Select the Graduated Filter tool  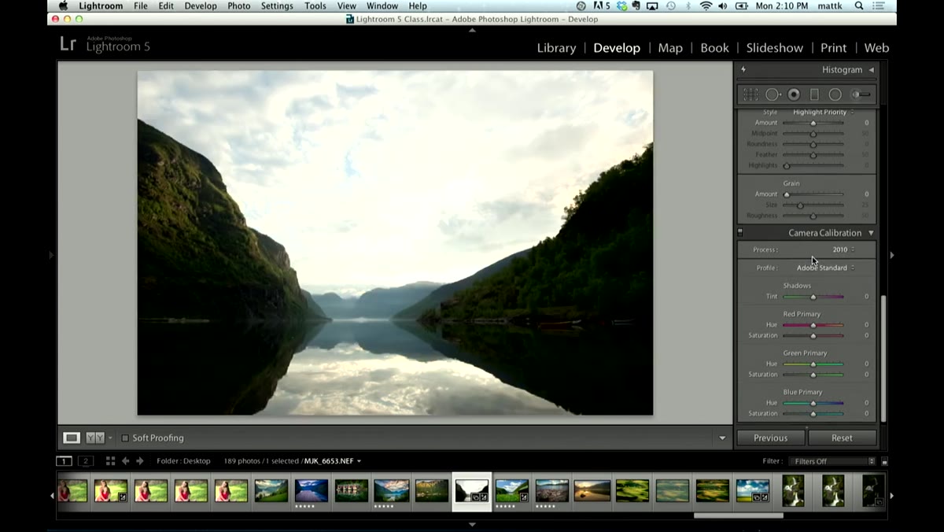(x=814, y=94)
